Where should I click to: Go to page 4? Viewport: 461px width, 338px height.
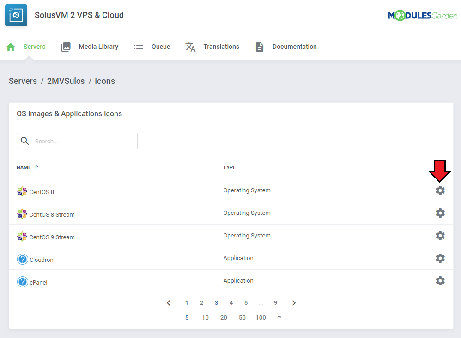tap(231, 303)
